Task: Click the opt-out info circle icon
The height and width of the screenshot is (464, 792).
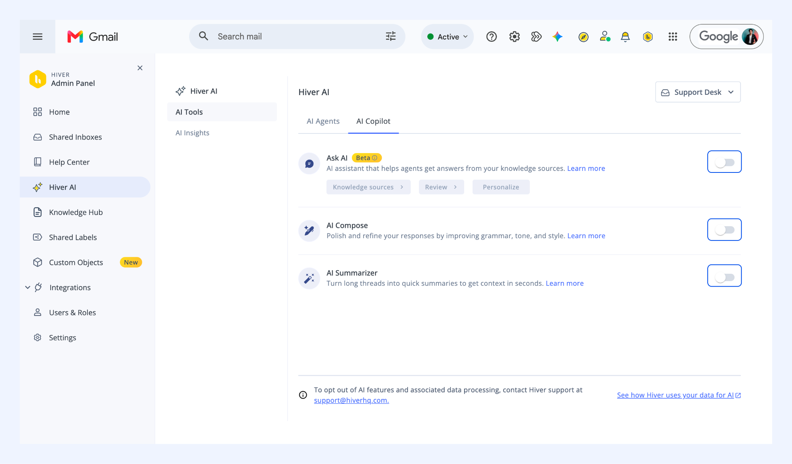Action: [x=303, y=395]
